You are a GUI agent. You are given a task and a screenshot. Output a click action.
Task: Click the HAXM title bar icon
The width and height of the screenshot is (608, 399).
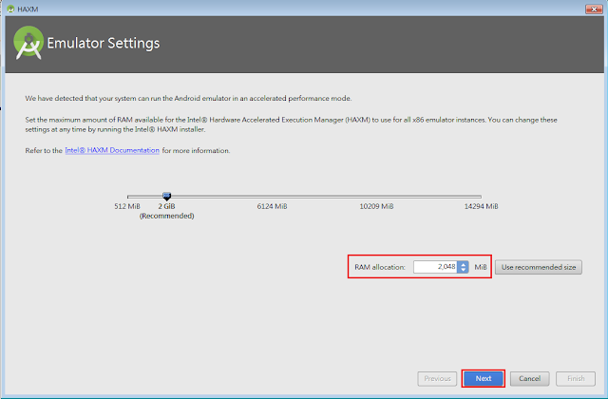(10, 9)
